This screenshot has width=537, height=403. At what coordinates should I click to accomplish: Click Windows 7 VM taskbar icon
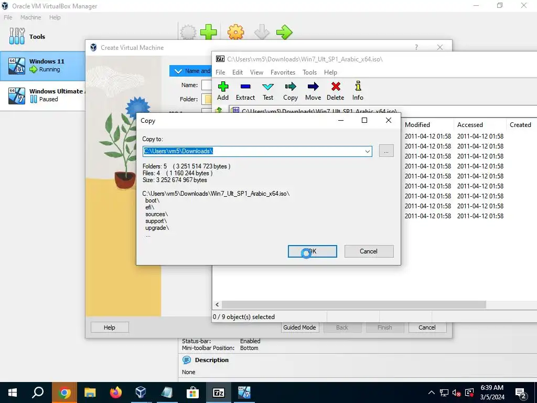pyautogui.click(x=244, y=393)
